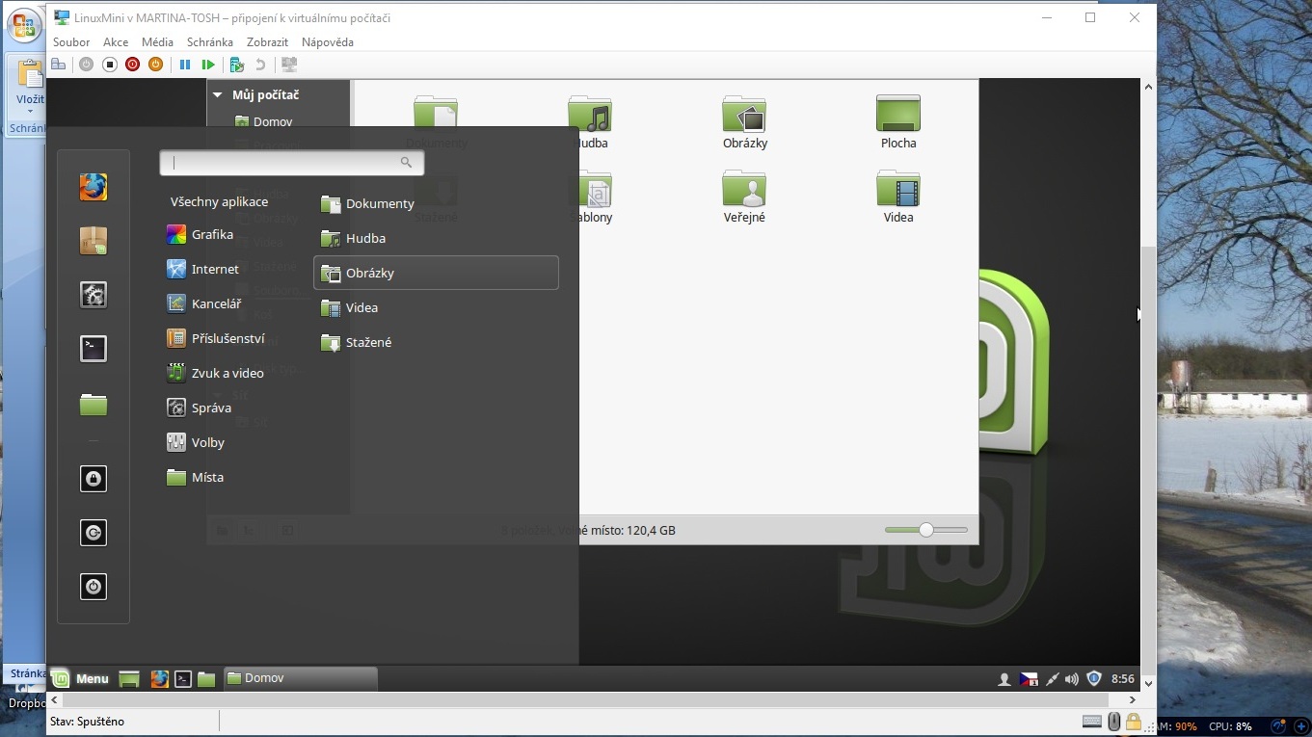Select the Hudba folder in file manager
Image resolution: width=1312 pixels, height=737 pixels.
(589, 123)
